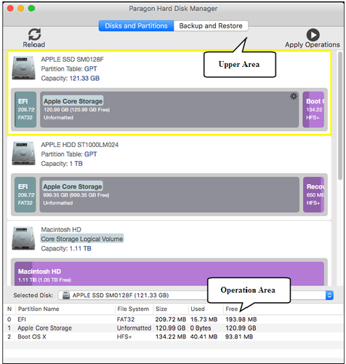Select the EFI row in partition table
The height and width of the screenshot is (364, 346).
pos(173,320)
